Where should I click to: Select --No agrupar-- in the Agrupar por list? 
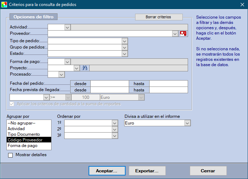coord(29,123)
